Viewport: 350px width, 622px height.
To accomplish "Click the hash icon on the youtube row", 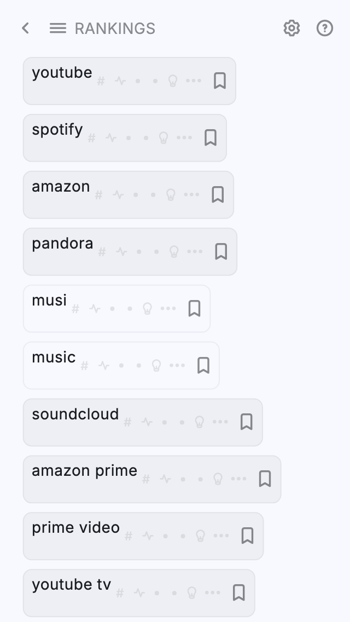I will [101, 82].
